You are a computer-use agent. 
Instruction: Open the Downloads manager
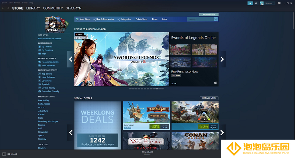pos(147,153)
